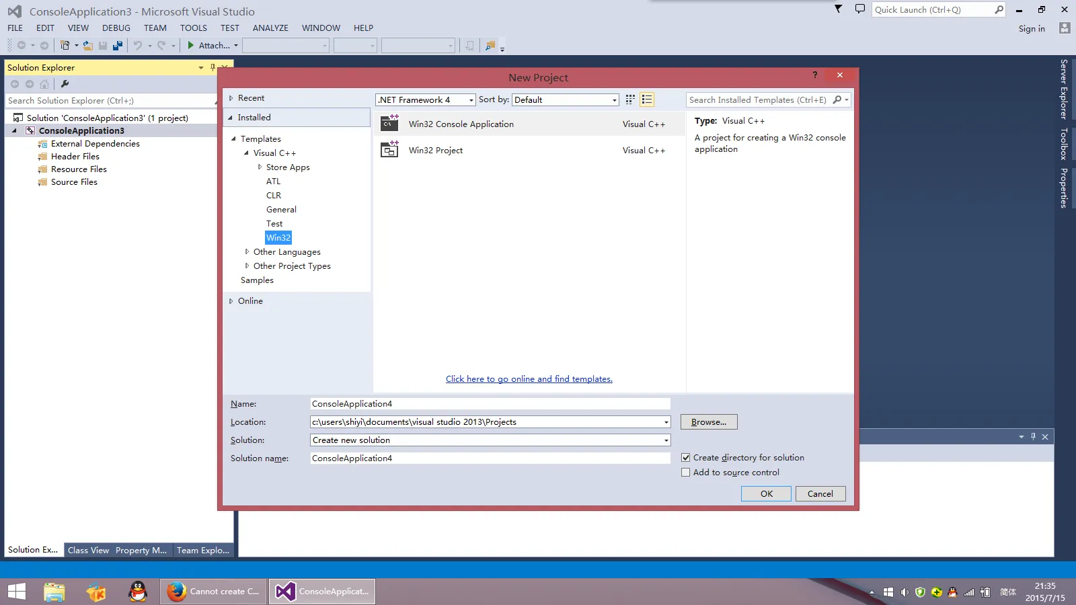The image size is (1076, 605).
Task: Click the Solution Explorer Properties wrench icon
Action: (x=65, y=84)
